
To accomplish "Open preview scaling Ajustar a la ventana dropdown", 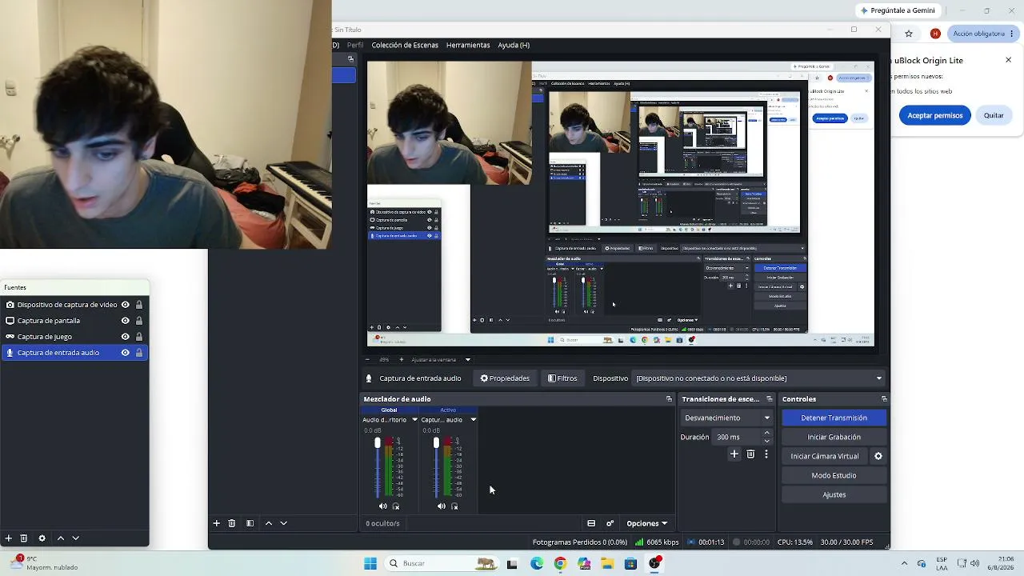I will [x=440, y=360].
